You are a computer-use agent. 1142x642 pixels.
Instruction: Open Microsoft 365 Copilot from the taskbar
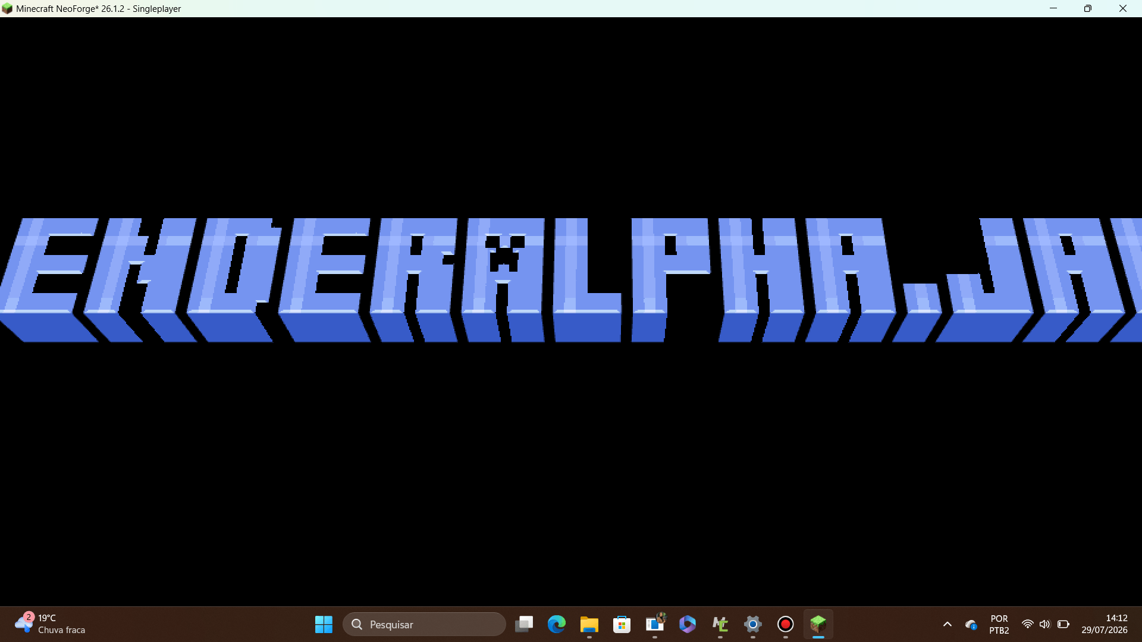[x=688, y=624]
